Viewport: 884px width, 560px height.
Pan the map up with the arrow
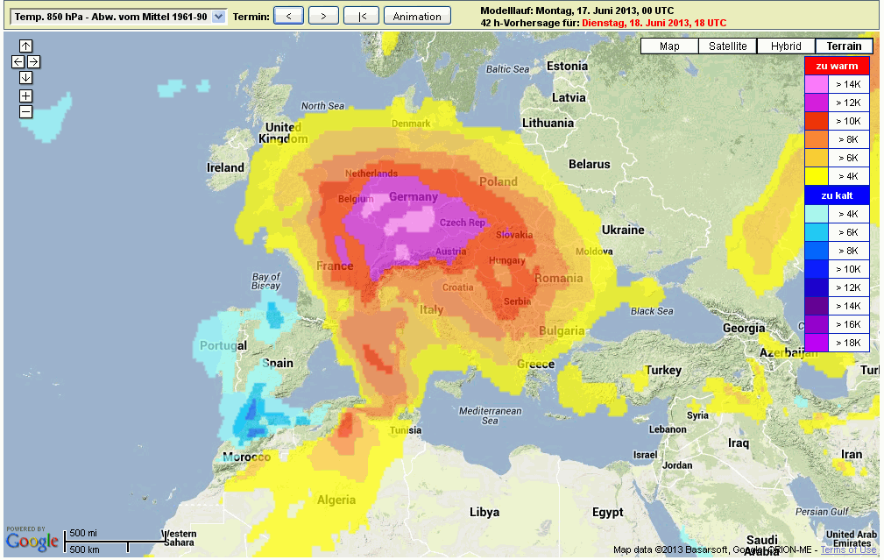pos(26,46)
